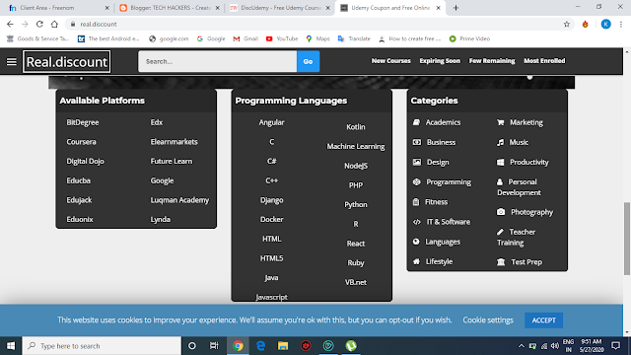Open Windows Start menu

(11, 346)
